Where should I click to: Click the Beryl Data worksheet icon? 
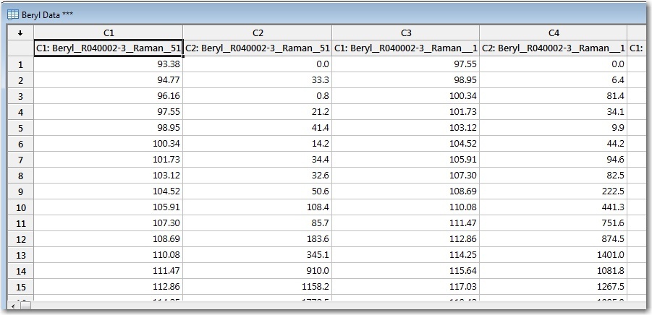tap(14, 14)
